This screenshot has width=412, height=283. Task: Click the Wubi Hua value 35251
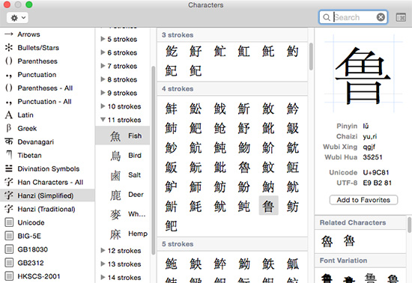click(372, 157)
